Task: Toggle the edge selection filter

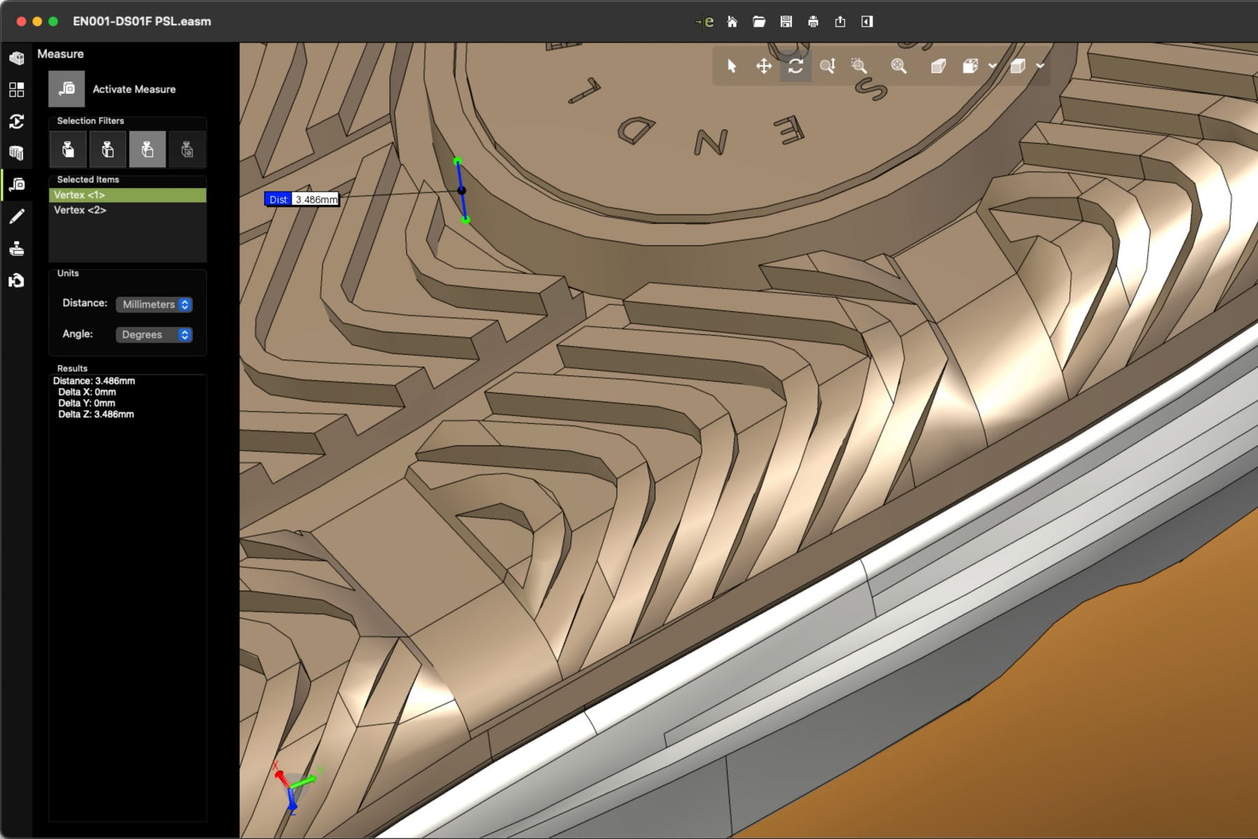Action: click(108, 149)
